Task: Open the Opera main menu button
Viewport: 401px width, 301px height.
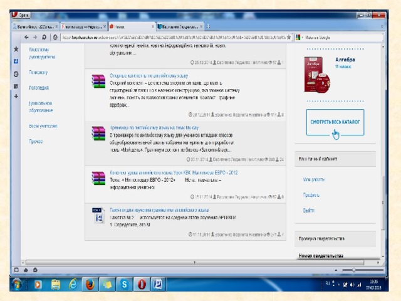Action: click(21, 15)
